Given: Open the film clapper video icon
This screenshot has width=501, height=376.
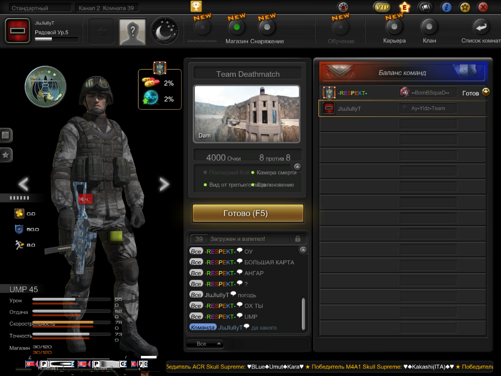Looking at the screenshot, I should click(x=425, y=7).
